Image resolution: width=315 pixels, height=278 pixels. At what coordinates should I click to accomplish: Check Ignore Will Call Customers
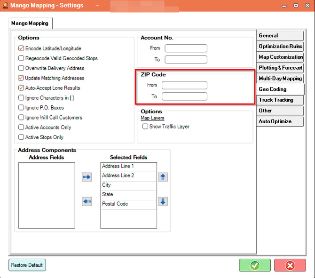[21, 118]
